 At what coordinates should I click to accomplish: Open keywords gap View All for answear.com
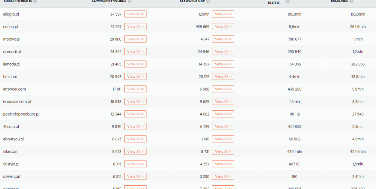point(223,89)
